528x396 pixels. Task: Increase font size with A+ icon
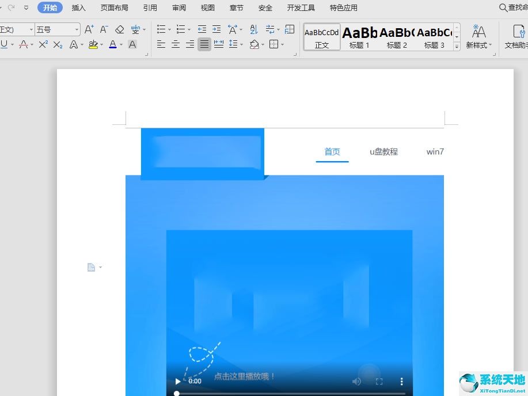(89, 29)
